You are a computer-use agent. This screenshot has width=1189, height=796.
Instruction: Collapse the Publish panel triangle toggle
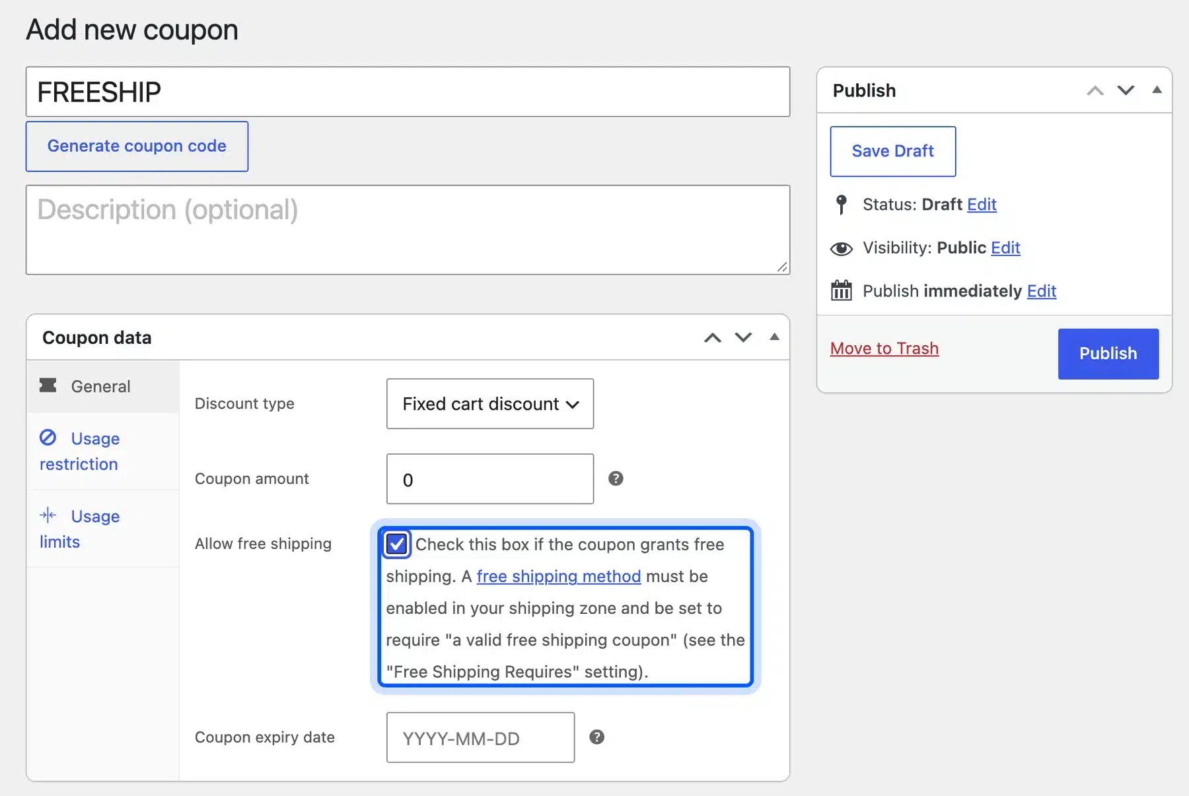tap(1157, 90)
